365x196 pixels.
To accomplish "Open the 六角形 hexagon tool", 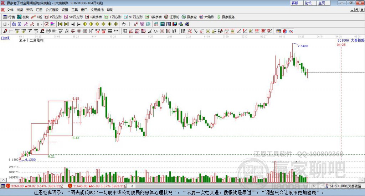I will (207, 17).
